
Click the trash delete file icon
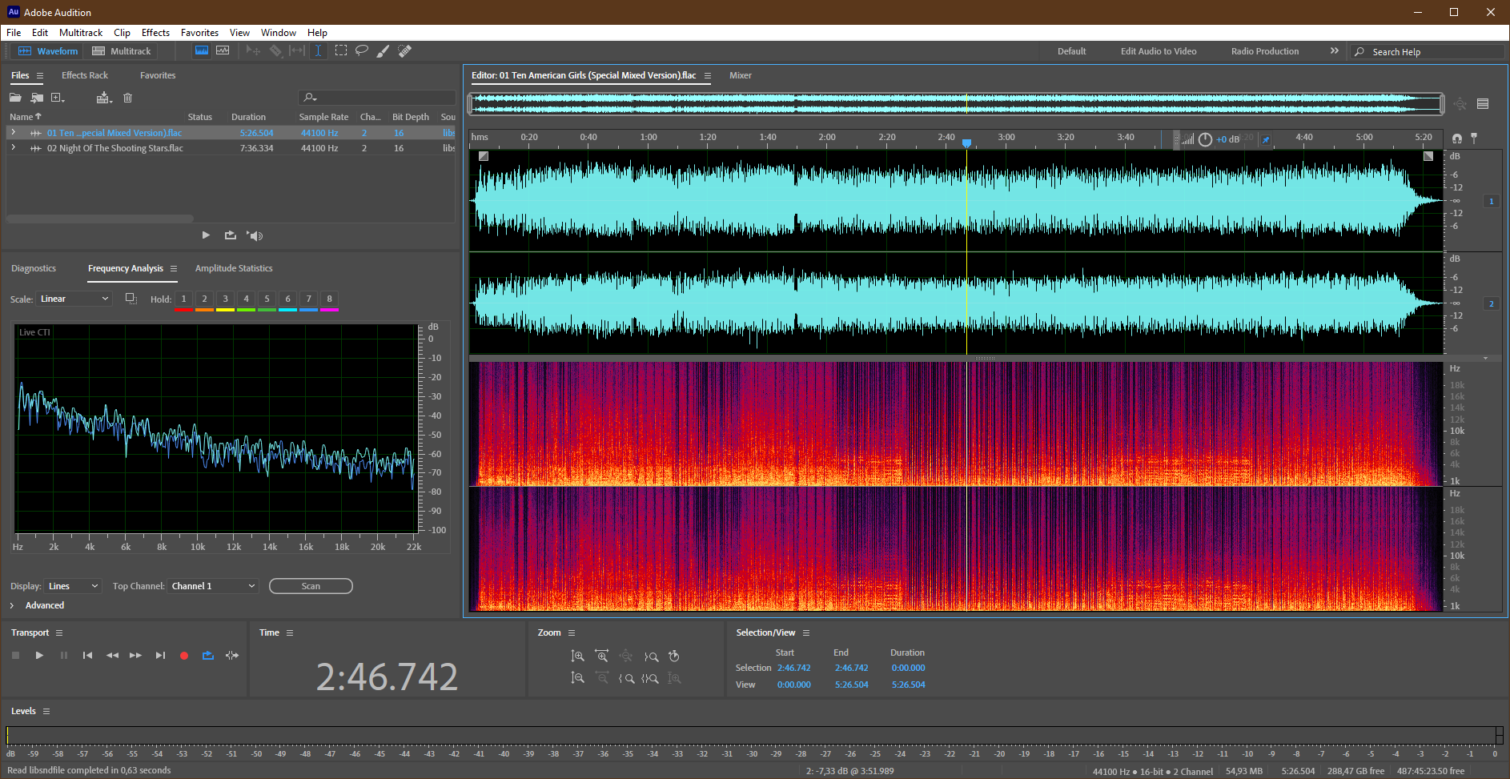click(127, 98)
